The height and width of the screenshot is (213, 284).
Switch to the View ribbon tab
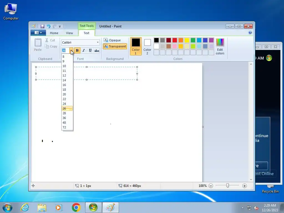[x=69, y=33]
